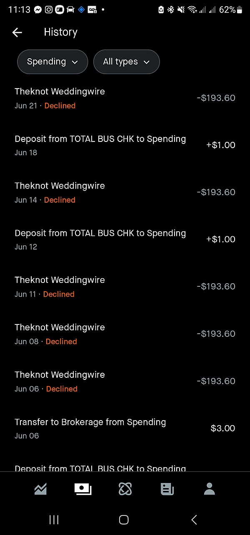
Task: Open the investing chart tab icon
Action: tap(40, 489)
